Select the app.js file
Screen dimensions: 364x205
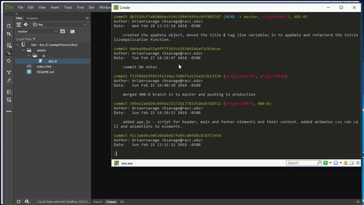point(53,61)
